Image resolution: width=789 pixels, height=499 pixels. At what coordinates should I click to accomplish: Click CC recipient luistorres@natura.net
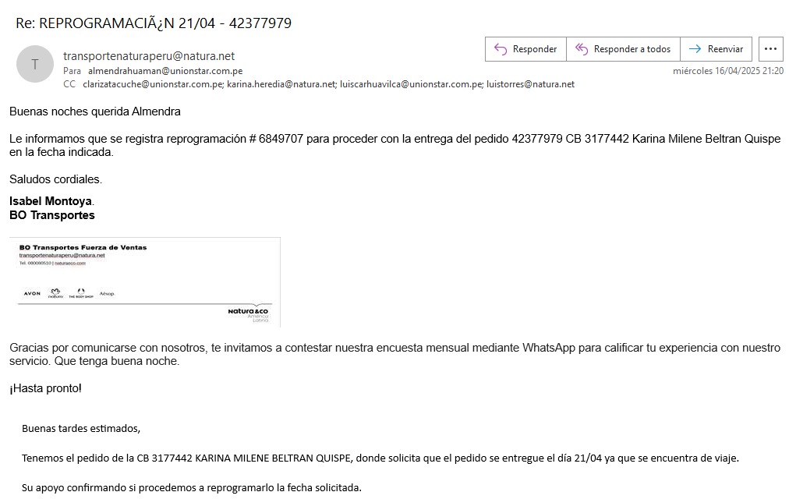point(530,84)
